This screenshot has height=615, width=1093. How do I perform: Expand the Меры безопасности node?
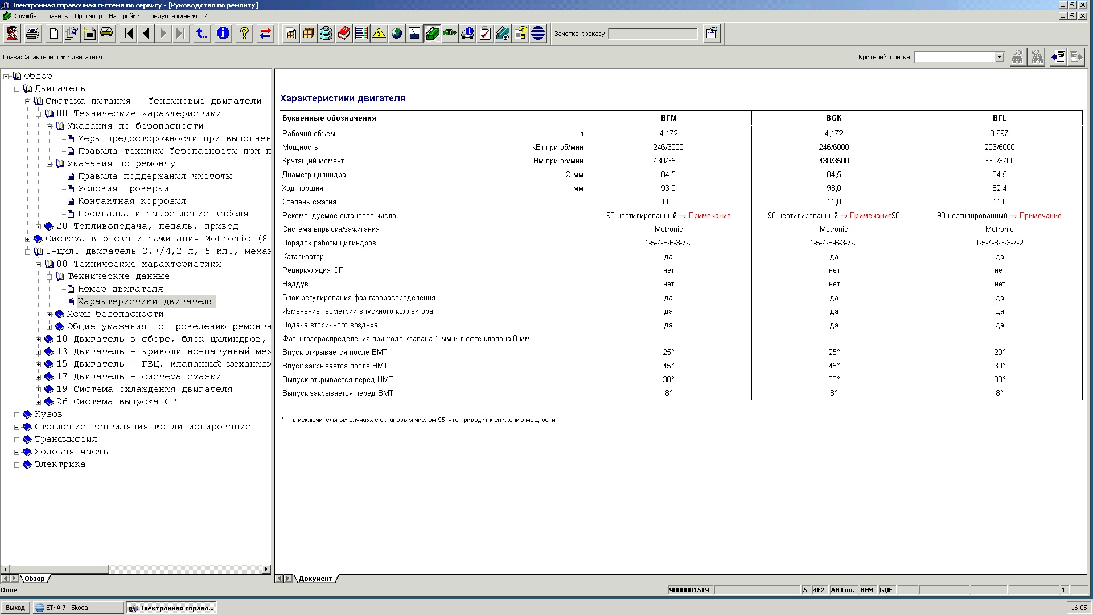[x=49, y=314]
